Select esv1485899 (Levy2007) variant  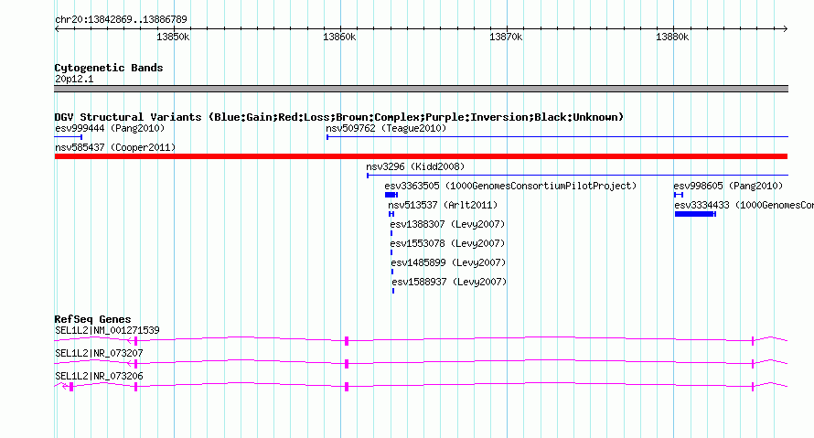[448, 262]
